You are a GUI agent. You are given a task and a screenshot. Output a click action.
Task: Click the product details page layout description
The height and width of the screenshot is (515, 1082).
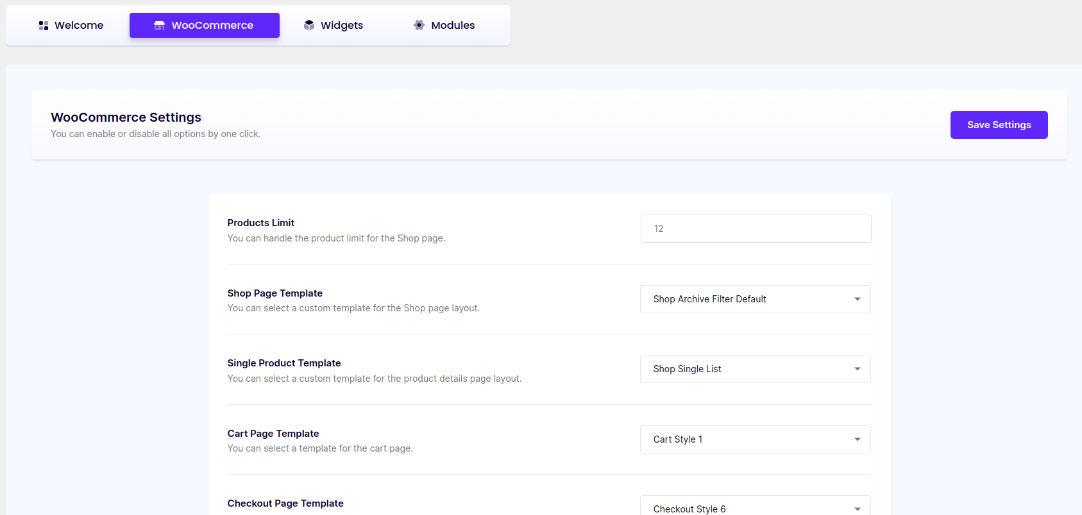click(x=375, y=379)
